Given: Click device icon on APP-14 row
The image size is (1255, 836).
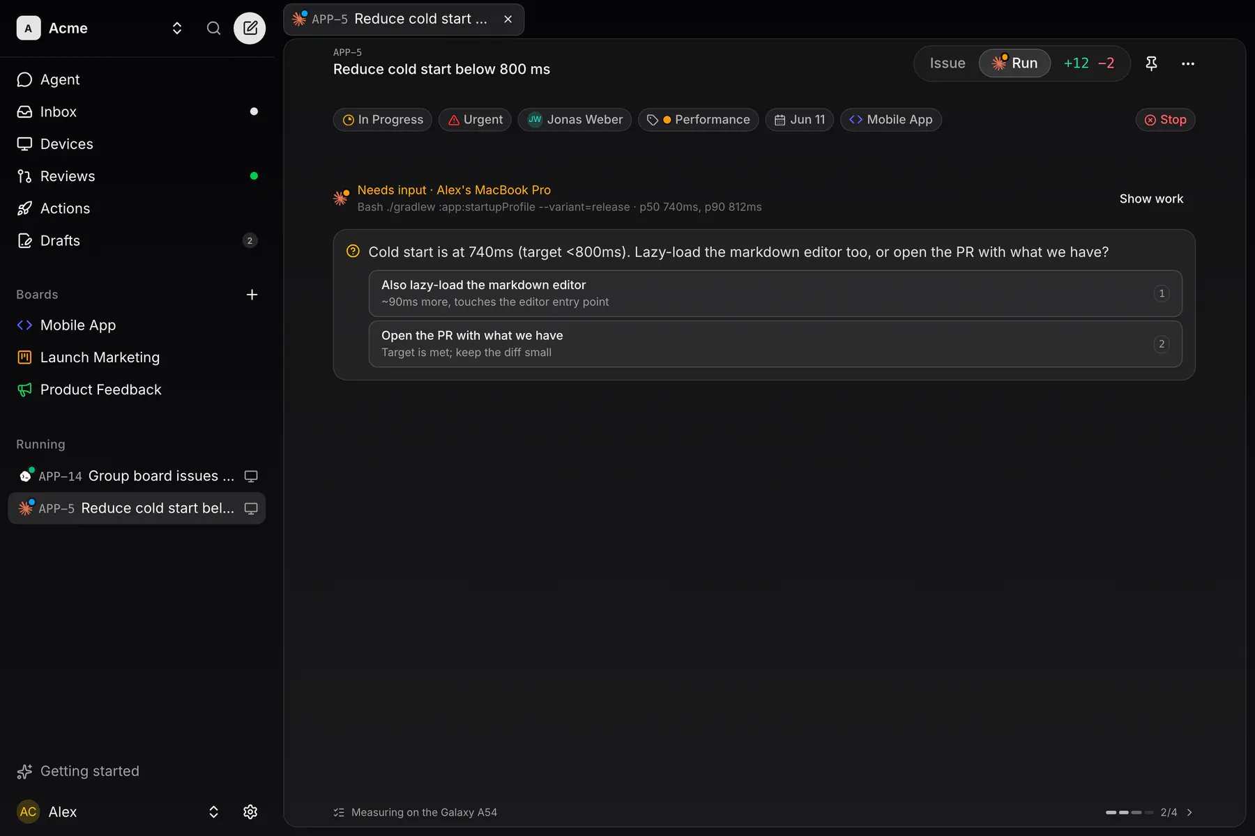Looking at the screenshot, I should point(251,477).
